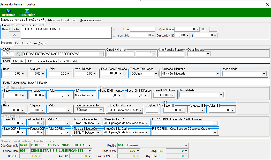Open the Quantidade calculator dropdown arrow
Viewport: 271px width, 160px height.
click(197, 29)
